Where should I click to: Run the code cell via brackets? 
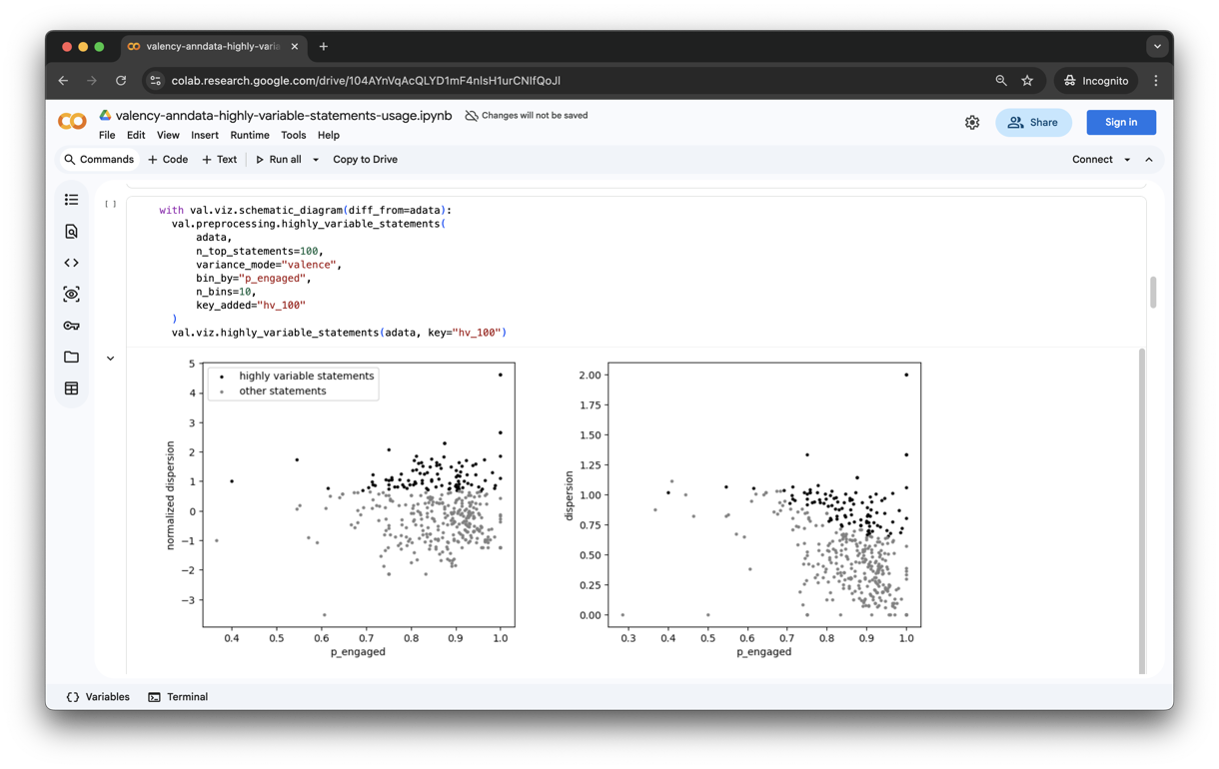pyautogui.click(x=110, y=204)
